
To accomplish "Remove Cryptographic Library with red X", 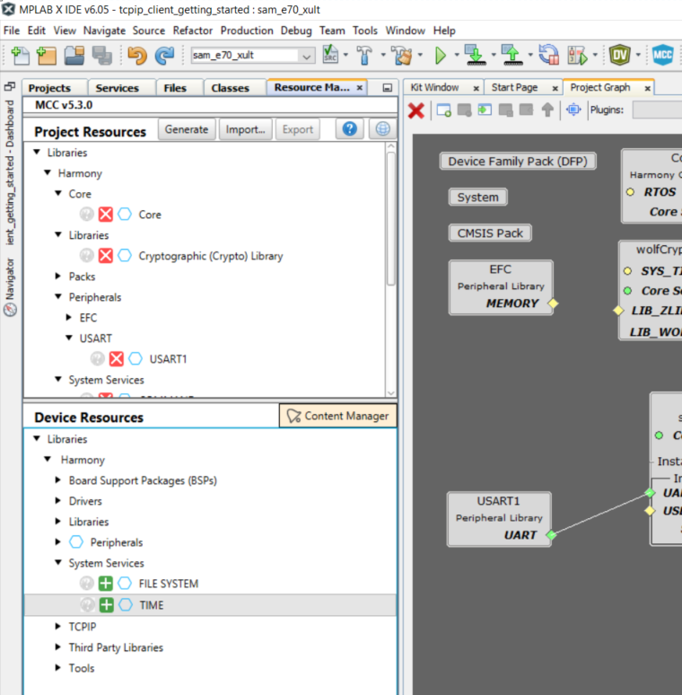I will pyautogui.click(x=105, y=256).
